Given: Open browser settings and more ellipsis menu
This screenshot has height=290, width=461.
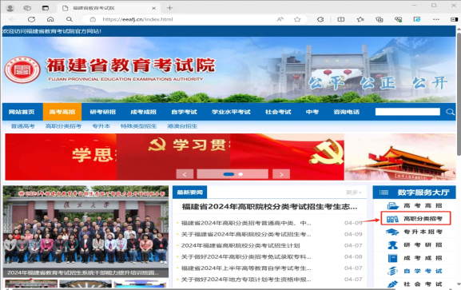Looking at the screenshot, I should pyautogui.click(x=436, y=19).
